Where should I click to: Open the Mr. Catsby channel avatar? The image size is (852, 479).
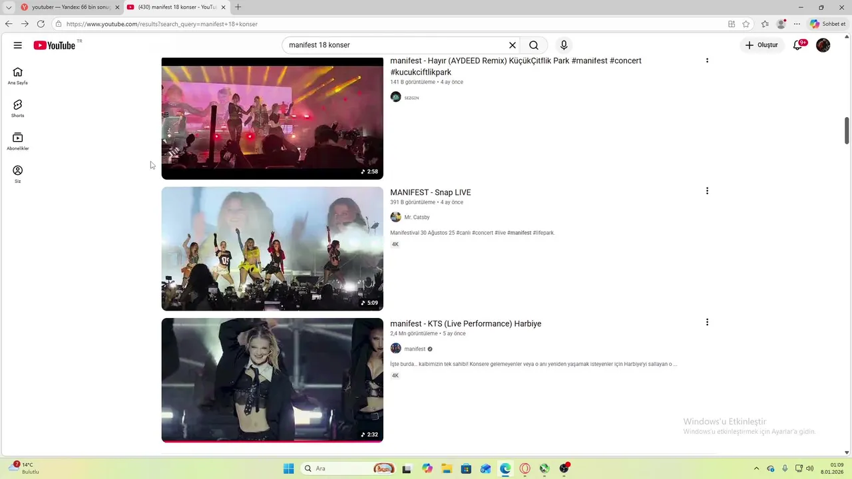pyautogui.click(x=395, y=217)
